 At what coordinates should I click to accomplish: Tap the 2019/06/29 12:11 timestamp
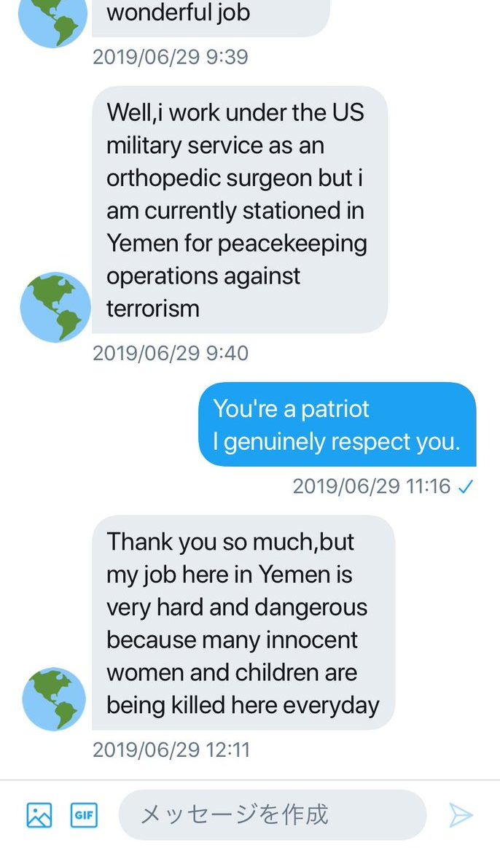(x=171, y=749)
